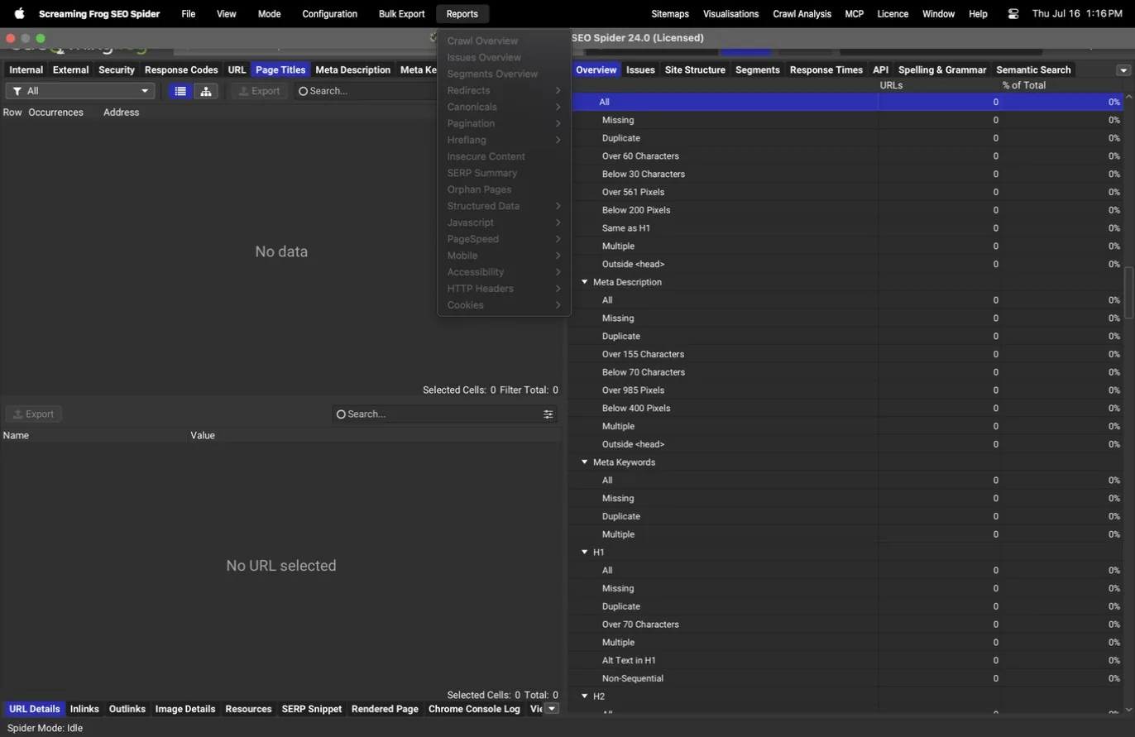Select Over 60 Characters row
The width and height of the screenshot is (1135, 737).
[846, 156]
